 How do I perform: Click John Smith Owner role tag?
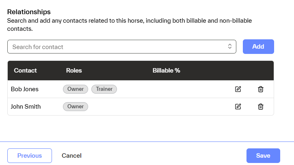[x=76, y=107]
